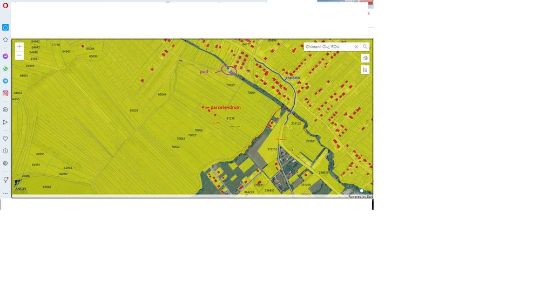Open the map legend list button

coord(365,70)
